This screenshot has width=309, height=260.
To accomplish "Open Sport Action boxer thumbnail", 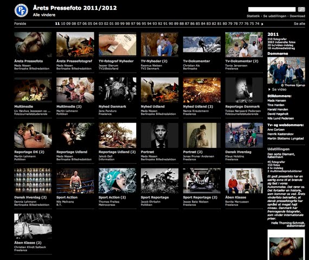I will pos(75,180).
